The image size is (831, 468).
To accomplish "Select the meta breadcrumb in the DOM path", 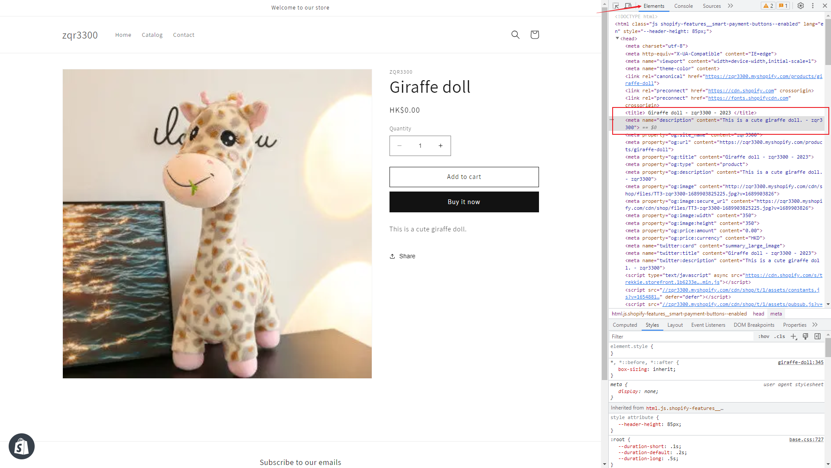I will 776,314.
